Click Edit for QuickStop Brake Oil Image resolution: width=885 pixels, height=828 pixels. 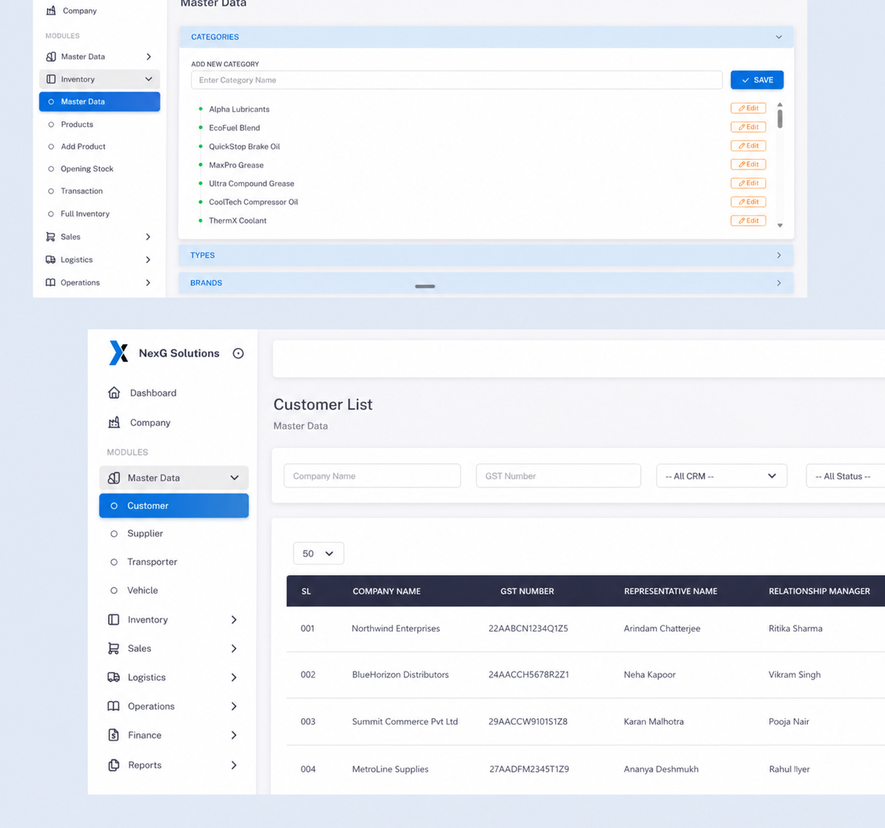tap(748, 145)
